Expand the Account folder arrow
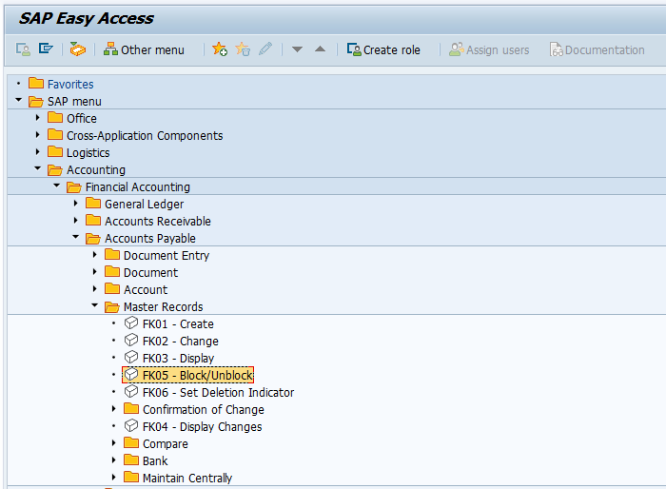This screenshot has width=666, height=489. [x=95, y=288]
